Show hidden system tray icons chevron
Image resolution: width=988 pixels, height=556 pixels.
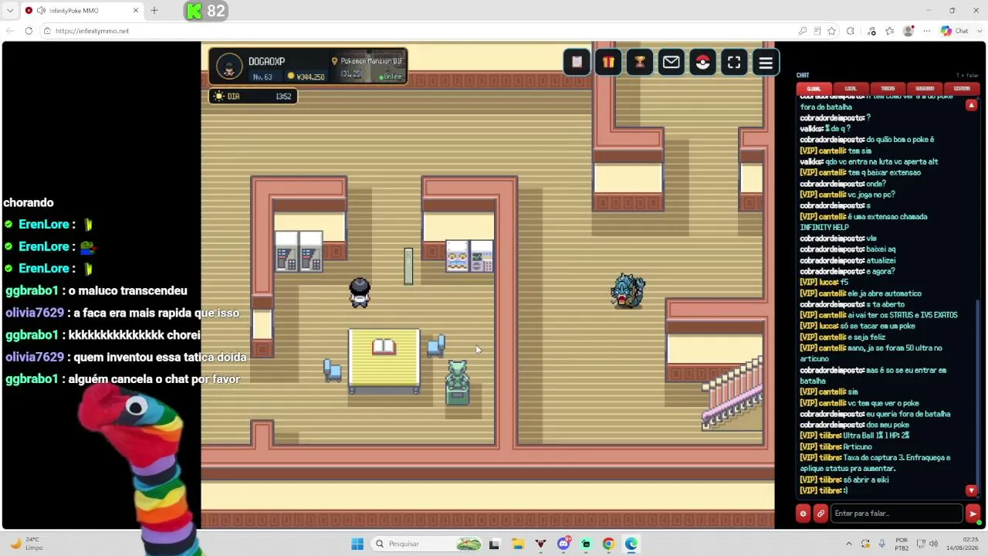click(849, 544)
